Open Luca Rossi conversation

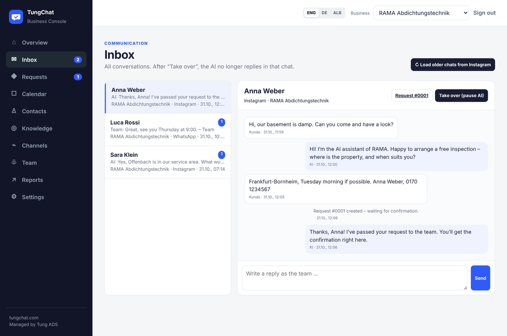coord(168,129)
